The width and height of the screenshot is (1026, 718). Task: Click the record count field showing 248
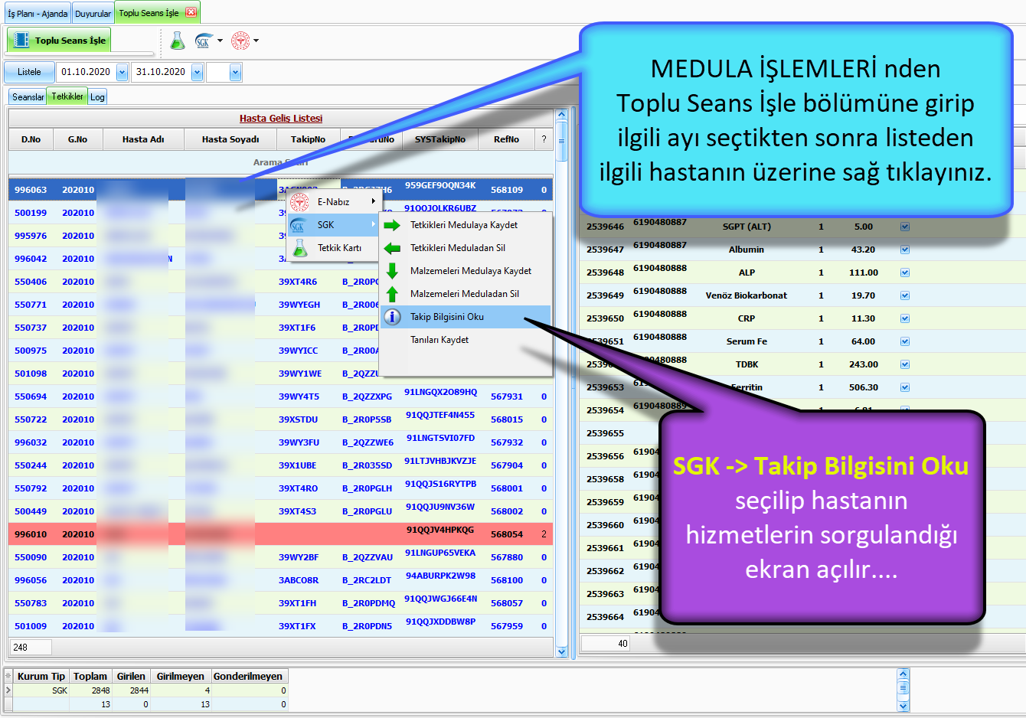click(x=31, y=648)
